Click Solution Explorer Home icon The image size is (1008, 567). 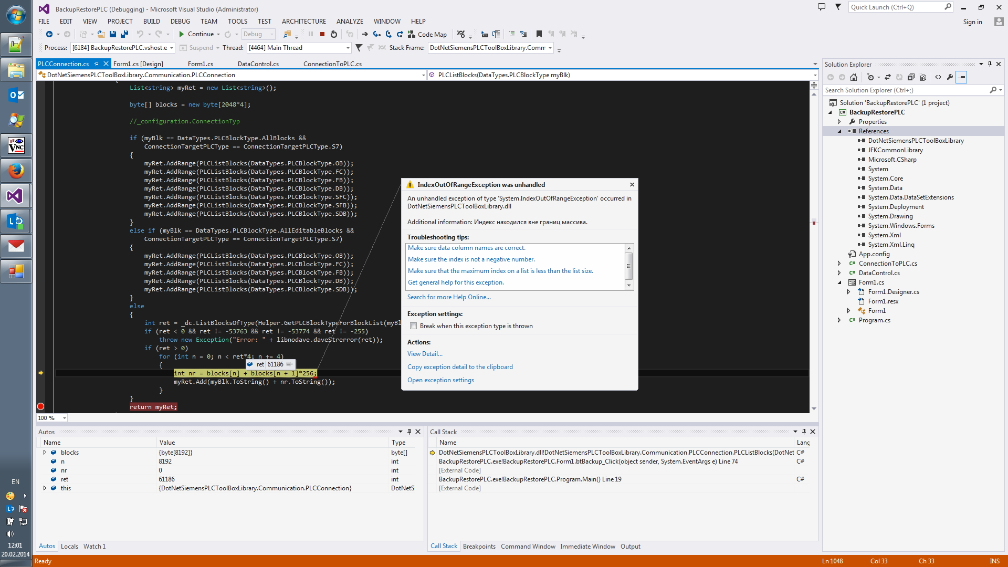pyautogui.click(x=854, y=77)
